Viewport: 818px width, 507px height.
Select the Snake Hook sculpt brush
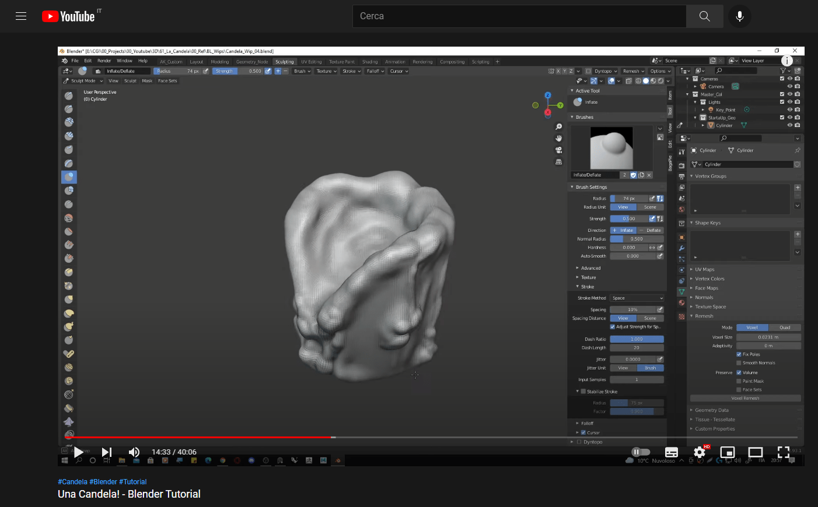coord(69,326)
